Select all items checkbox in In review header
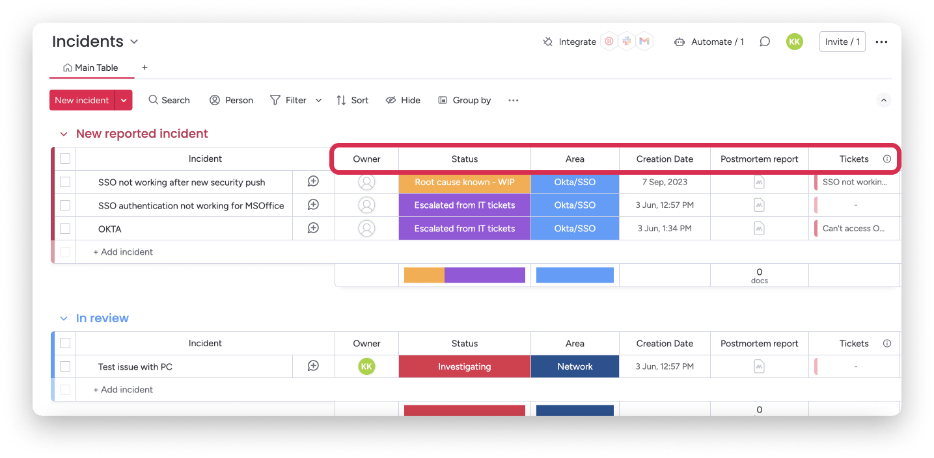This screenshot has height=458, width=934. click(x=65, y=343)
